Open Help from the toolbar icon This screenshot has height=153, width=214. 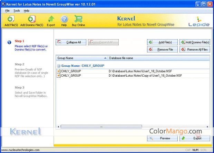pos(64,20)
